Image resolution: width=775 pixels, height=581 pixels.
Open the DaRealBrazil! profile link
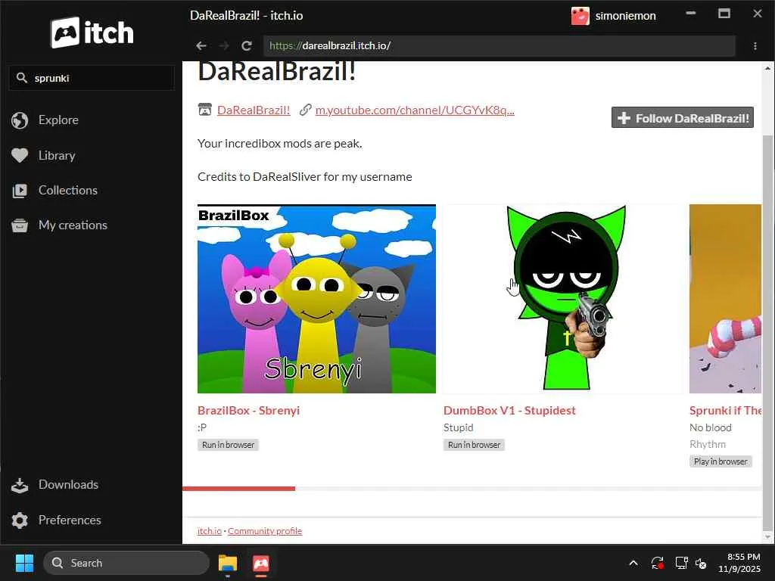pyautogui.click(x=254, y=110)
